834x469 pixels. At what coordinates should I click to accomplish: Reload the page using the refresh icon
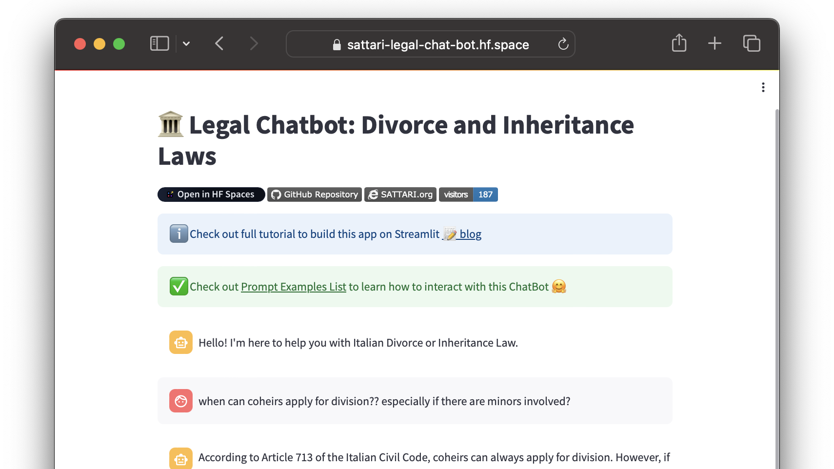pos(563,44)
